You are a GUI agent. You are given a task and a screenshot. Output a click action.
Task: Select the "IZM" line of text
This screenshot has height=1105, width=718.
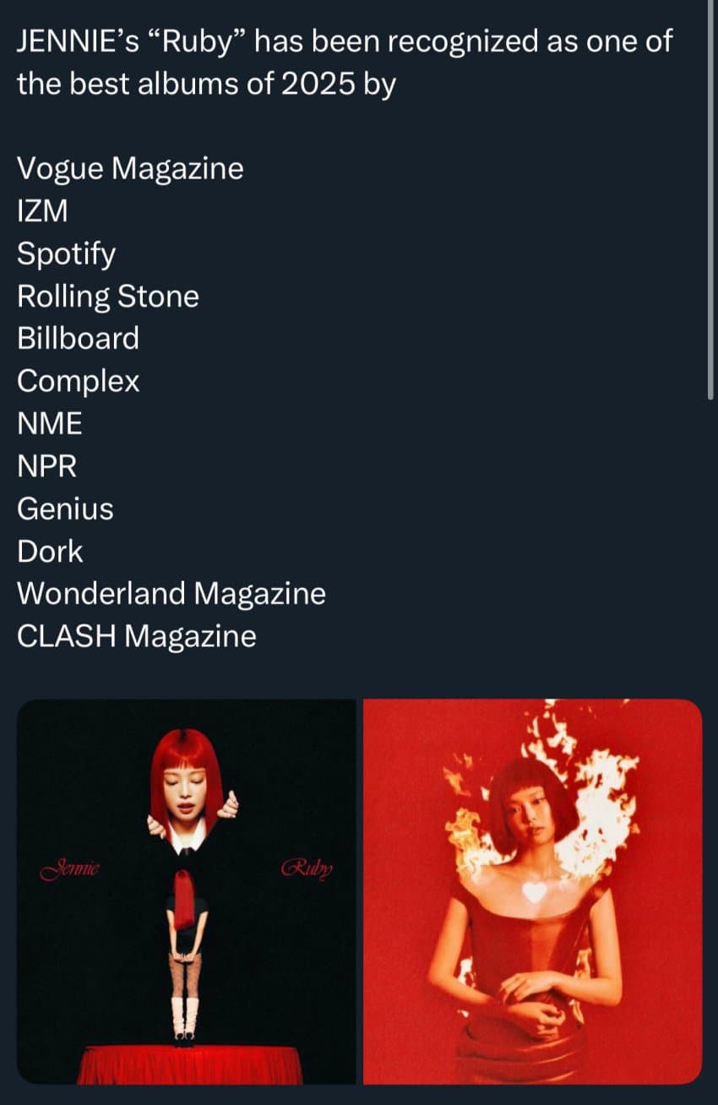point(42,211)
